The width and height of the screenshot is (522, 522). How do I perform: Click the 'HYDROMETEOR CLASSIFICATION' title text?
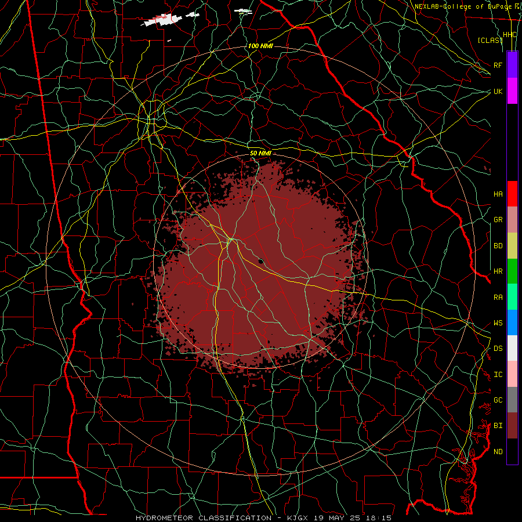pyautogui.click(x=204, y=518)
